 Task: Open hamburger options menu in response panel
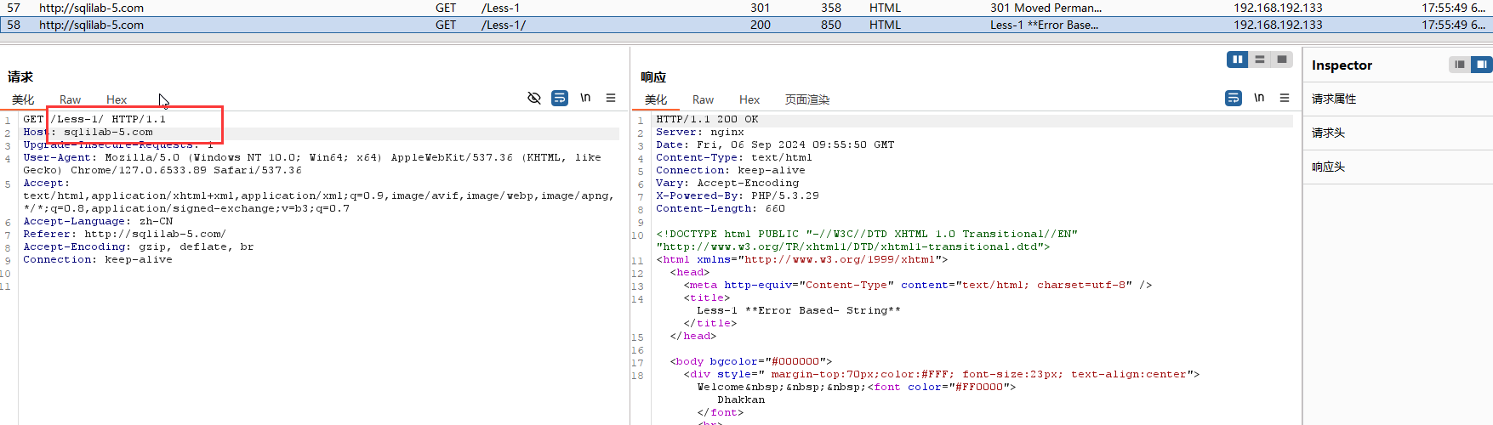pos(1285,98)
